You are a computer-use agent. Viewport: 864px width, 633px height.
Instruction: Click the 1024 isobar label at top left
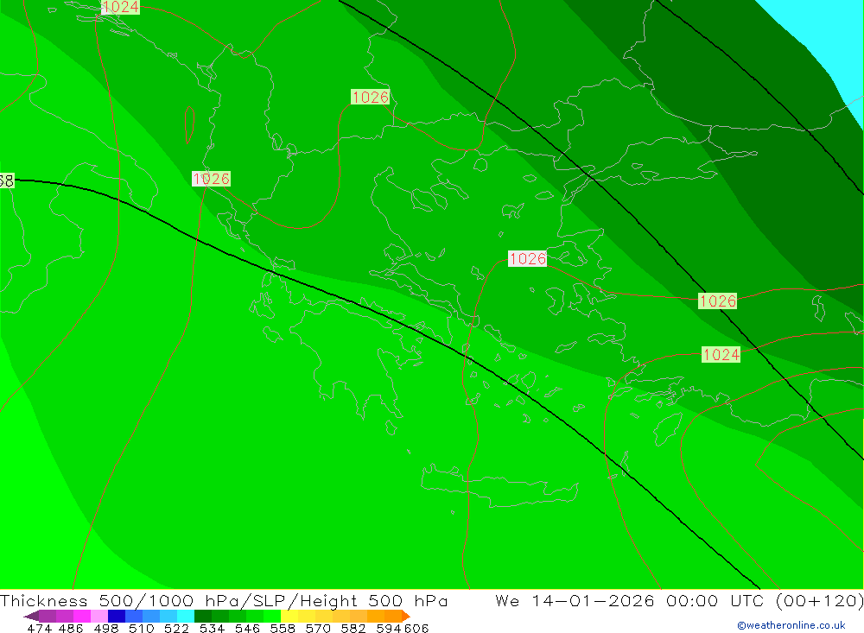click(x=120, y=7)
